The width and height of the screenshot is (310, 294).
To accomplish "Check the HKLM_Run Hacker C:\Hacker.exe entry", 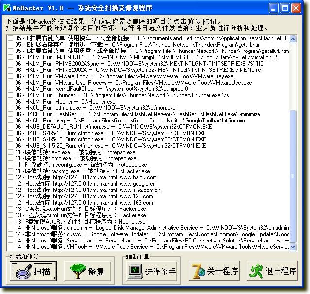I will click(10, 102).
